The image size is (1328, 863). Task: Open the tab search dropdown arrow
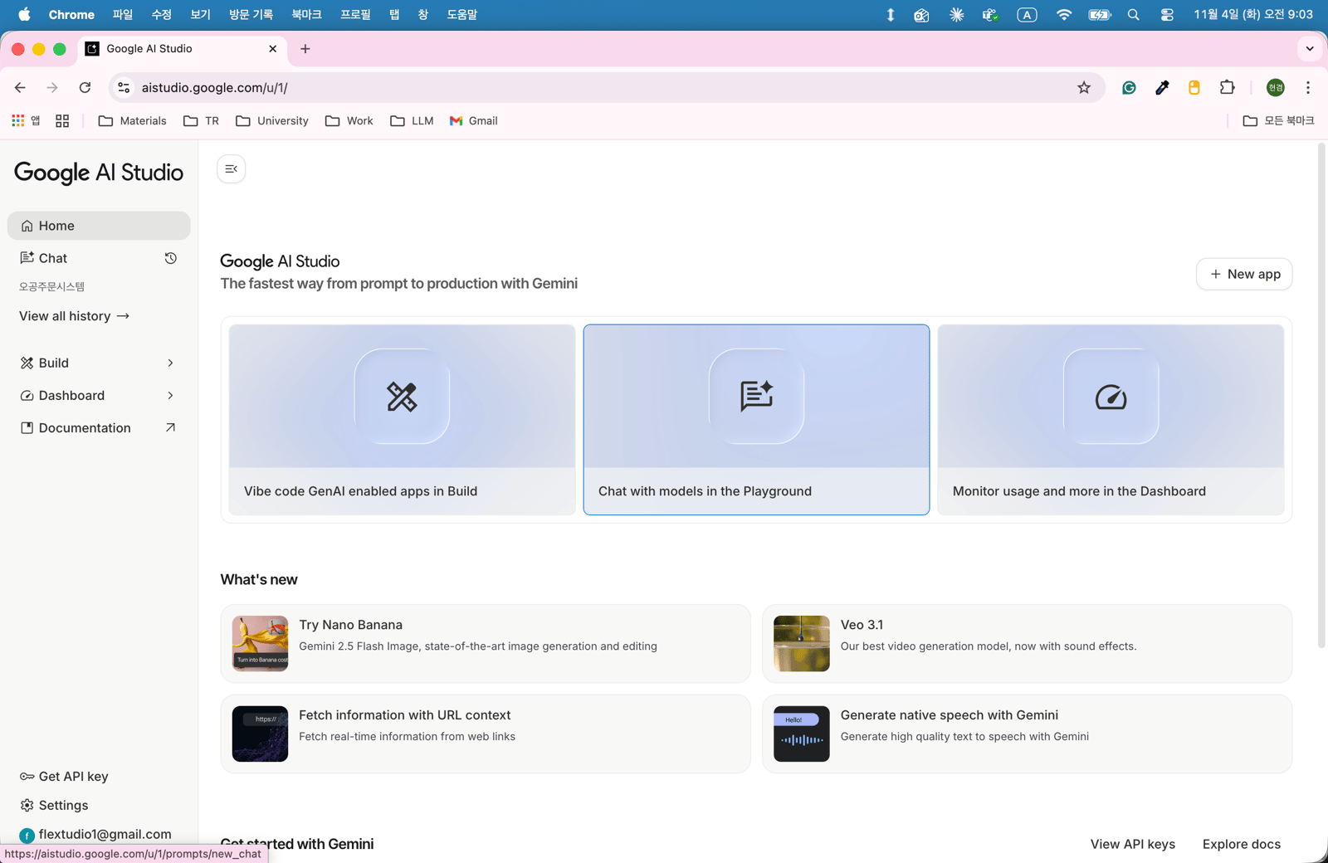pyautogui.click(x=1310, y=49)
